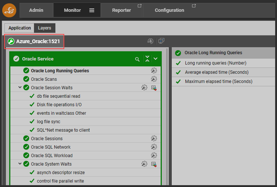
Task: Open configuration for Oracle Scans test
Action: 154,79
